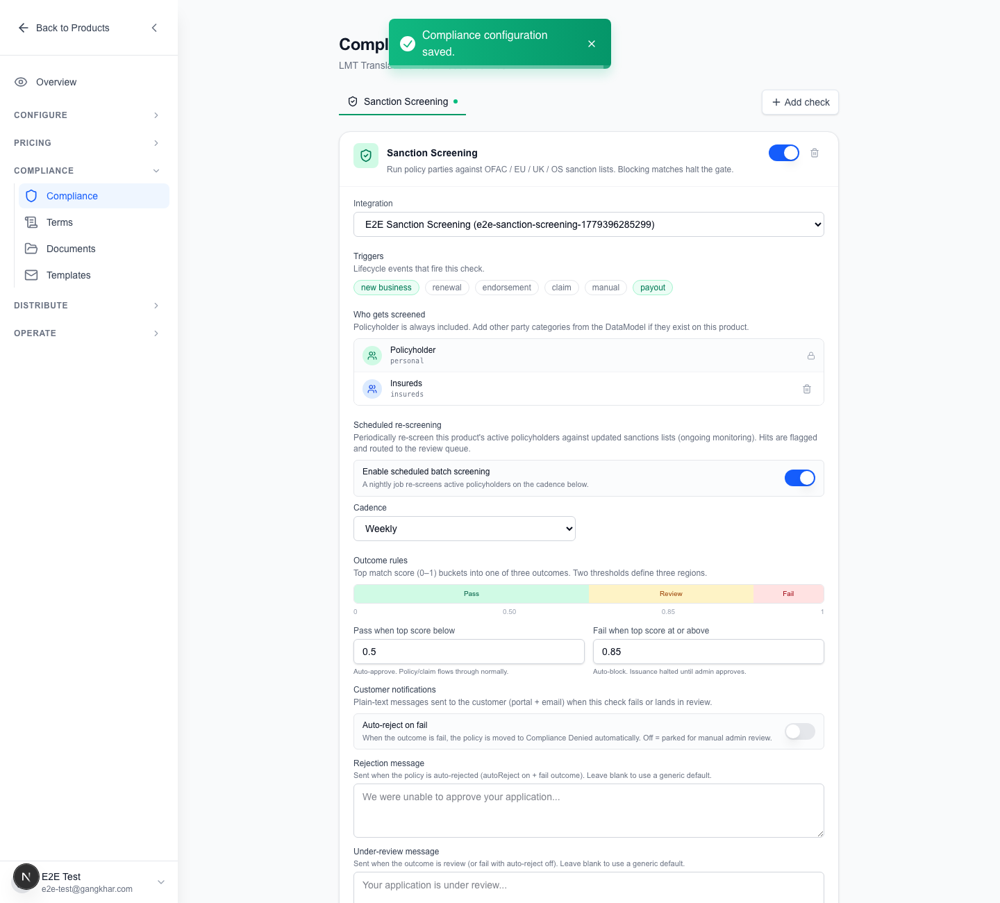Remove the Insureds party using trash icon
Screen dimensions: 1000x903
tap(807, 389)
